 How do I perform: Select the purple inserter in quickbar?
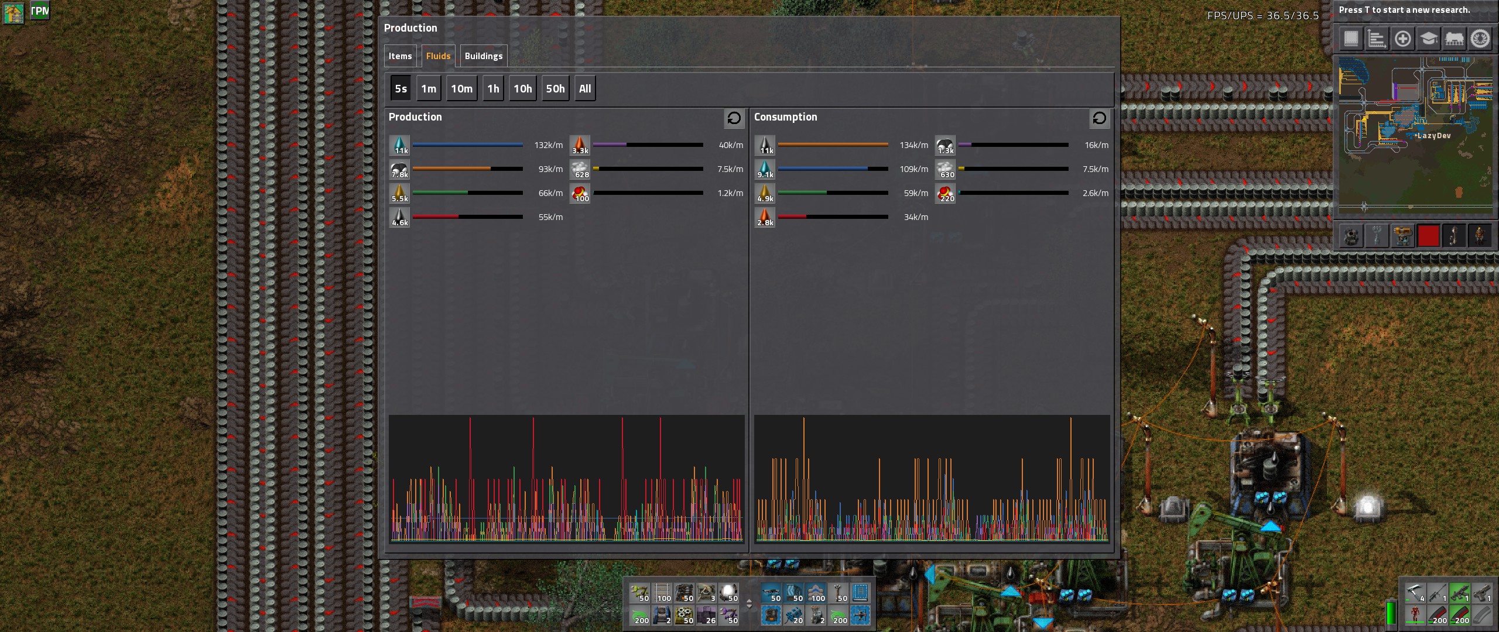pos(729,615)
